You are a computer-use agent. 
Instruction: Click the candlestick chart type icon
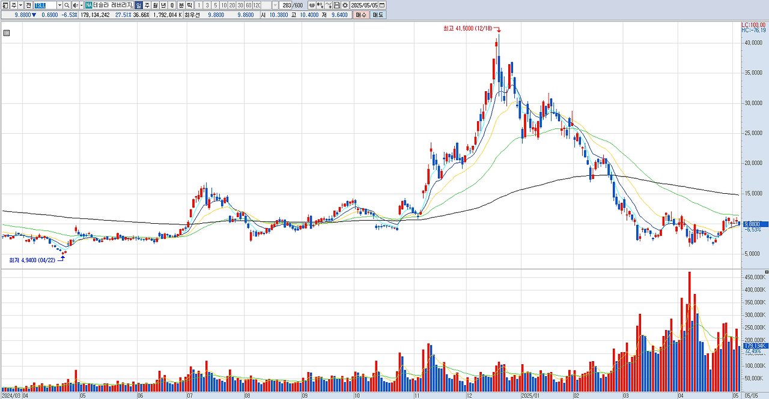coord(320,5)
